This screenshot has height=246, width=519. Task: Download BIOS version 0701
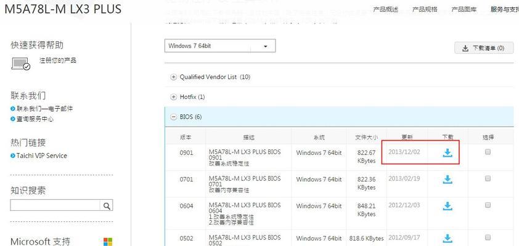(x=447, y=180)
